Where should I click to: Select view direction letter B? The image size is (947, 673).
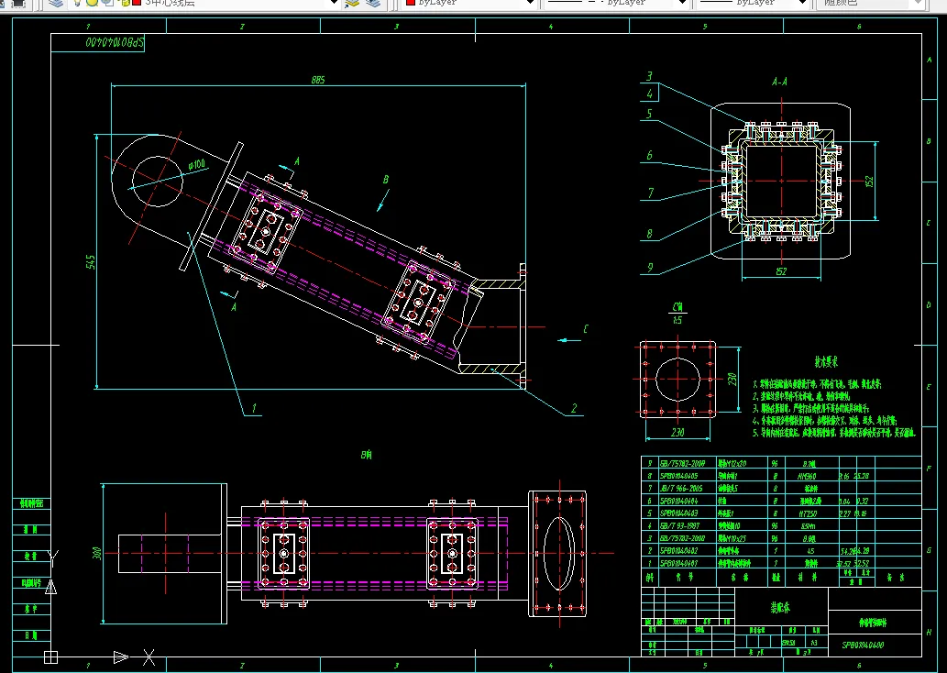[x=386, y=180]
